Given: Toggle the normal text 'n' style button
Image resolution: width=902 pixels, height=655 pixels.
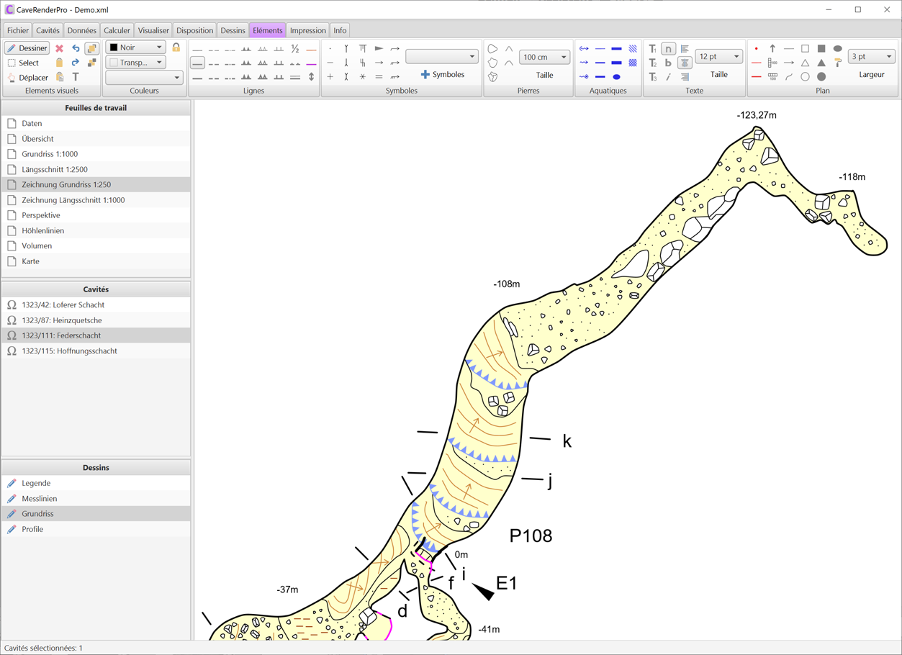Looking at the screenshot, I should [x=668, y=49].
